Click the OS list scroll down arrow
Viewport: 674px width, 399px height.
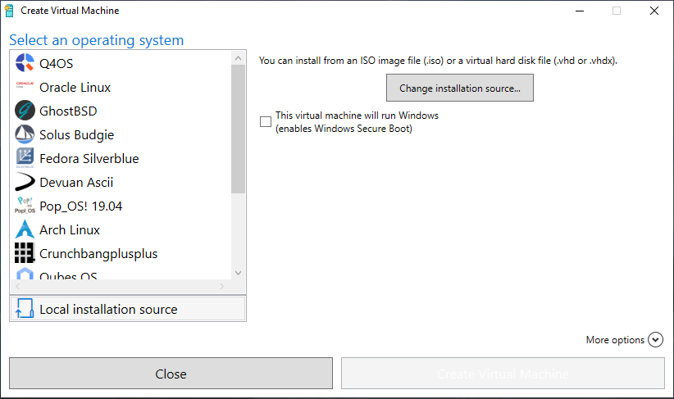point(238,273)
